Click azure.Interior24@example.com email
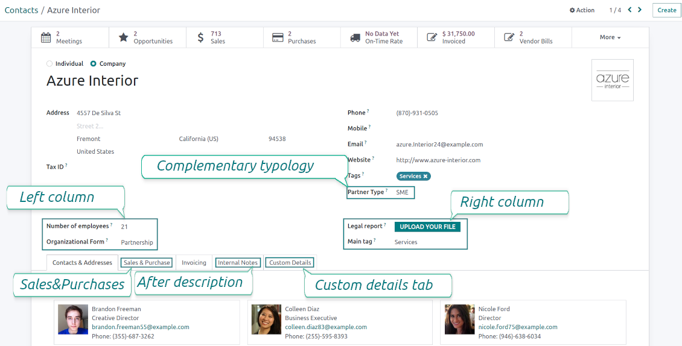Viewport: 682px width, 346px height. pos(439,144)
